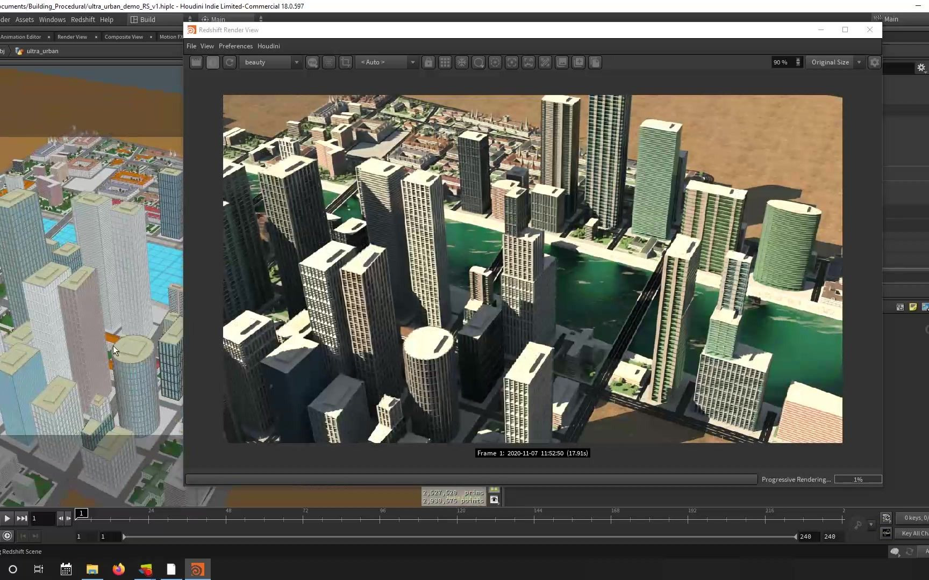Switch to the Render View tab
Viewport: 929px width, 580px height.
click(x=72, y=37)
